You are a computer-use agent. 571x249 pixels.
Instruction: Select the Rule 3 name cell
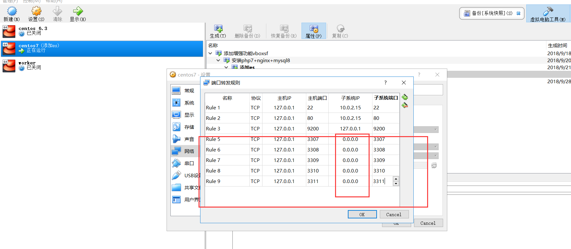pyautogui.click(x=227, y=129)
